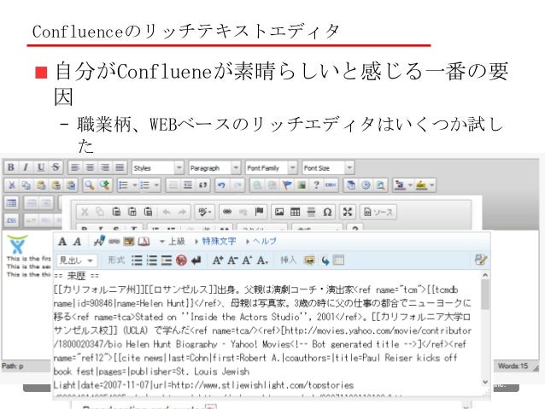Open the Paragraph format dropdown
Viewport: 545px width, 409px height.
tap(214, 168)
